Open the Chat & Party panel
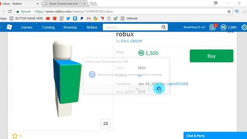247x139 pixels. (215, 136)
